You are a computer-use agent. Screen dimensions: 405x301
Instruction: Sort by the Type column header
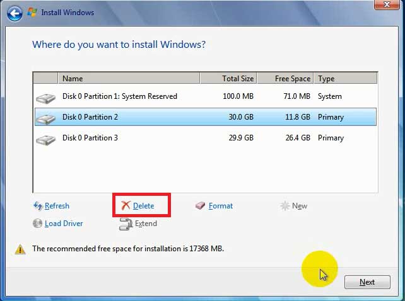[x=344, y=79]
